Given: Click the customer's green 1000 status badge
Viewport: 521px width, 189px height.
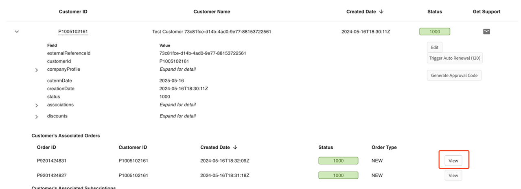Looking at the screenshot, I should pos(434,32).
